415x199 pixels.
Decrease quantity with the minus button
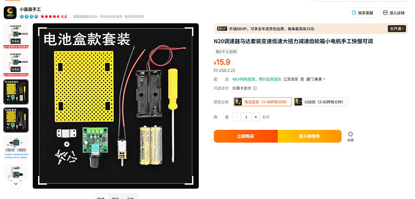pyautogui.click(x=237, y=117)
